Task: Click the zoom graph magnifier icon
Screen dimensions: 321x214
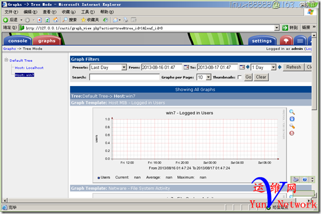Action: (x=292, y=112)
